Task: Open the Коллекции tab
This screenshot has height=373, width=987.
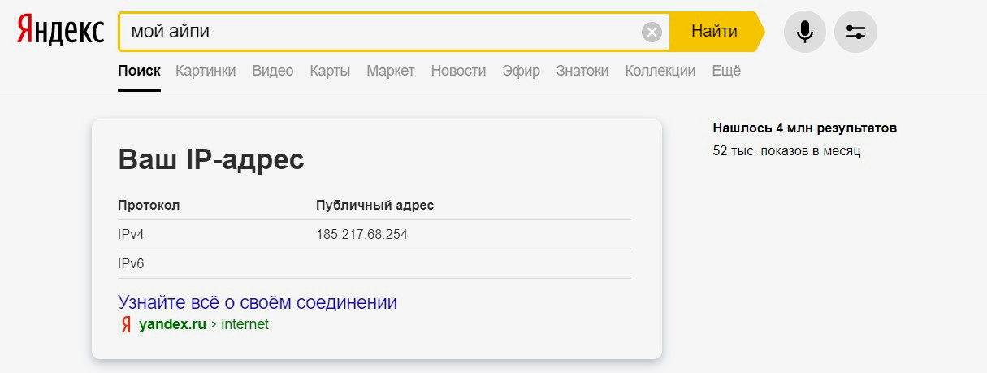Action: tap(660, 71)
